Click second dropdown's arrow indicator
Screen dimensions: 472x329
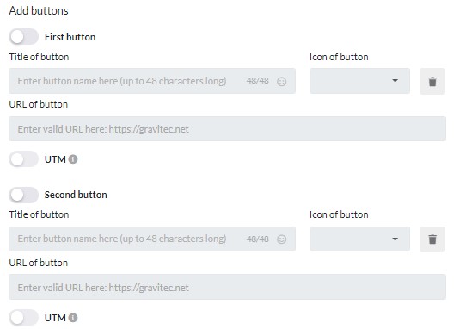click(395, 239)
